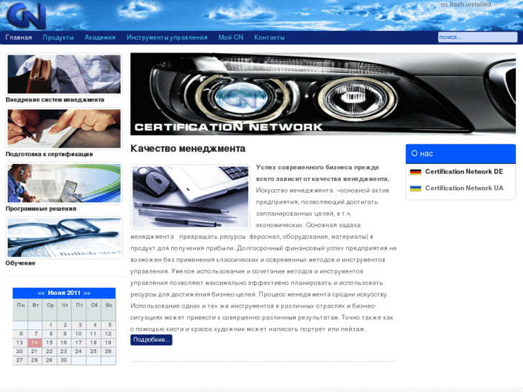Click the Подготовка к сертификации link

coord(49,154)
